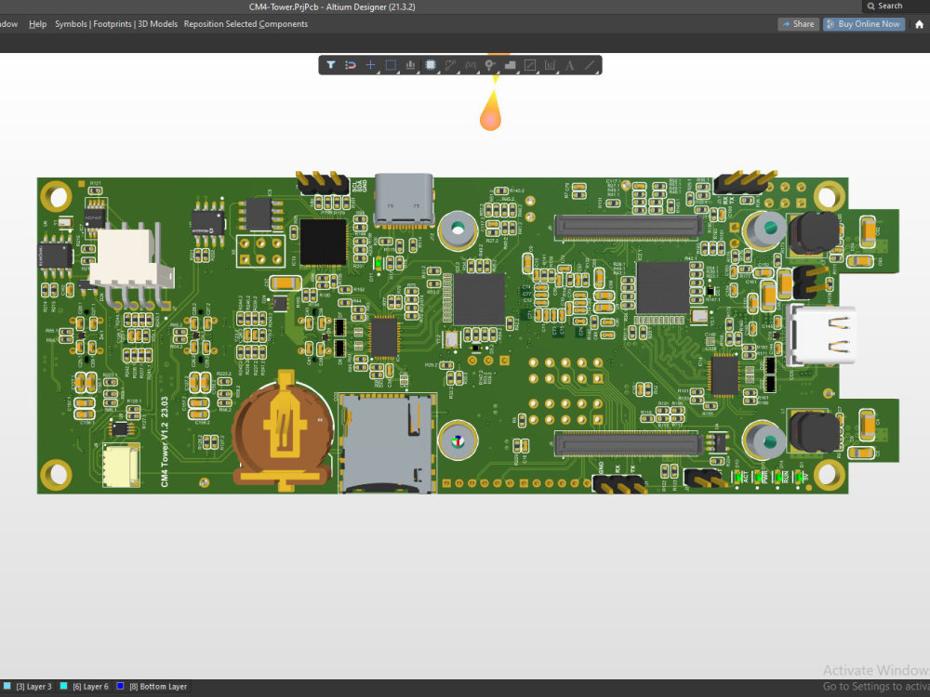930x697 pixels.
Task: Toggle the snap options magnet icon
Action: point(351,65)
